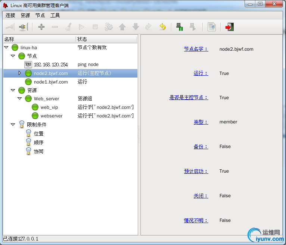Click the 关闭 link

pos(201,196)
